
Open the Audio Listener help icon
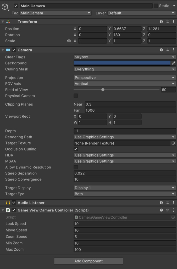[162, 203]
